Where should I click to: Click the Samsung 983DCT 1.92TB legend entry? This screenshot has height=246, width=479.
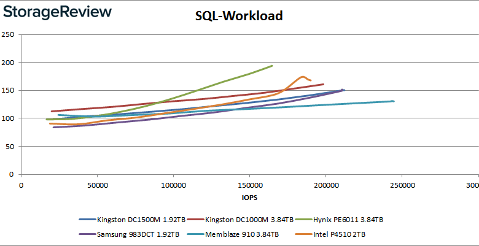[x=129, y=234]
